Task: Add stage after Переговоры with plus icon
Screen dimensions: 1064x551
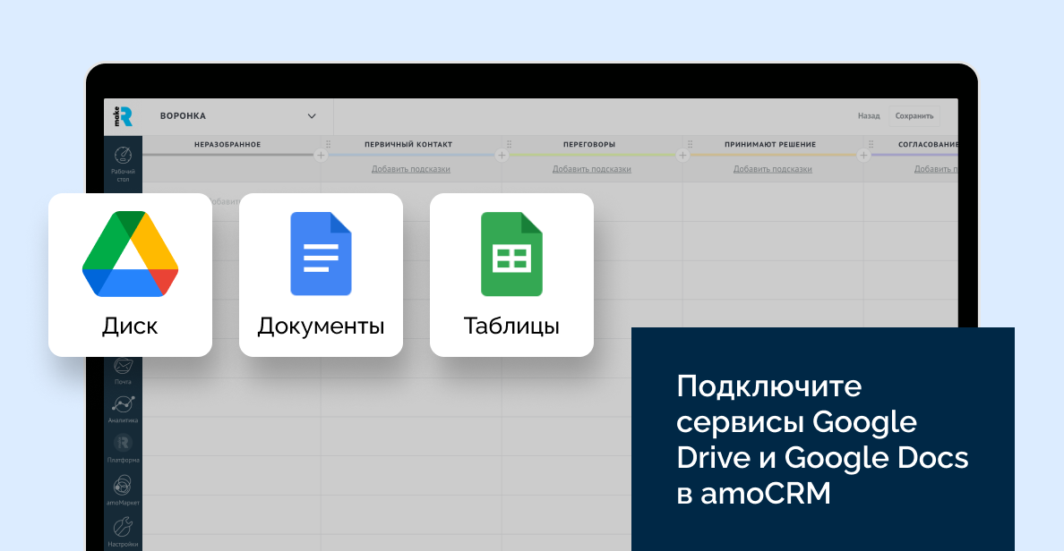Action: coord(682,156)
